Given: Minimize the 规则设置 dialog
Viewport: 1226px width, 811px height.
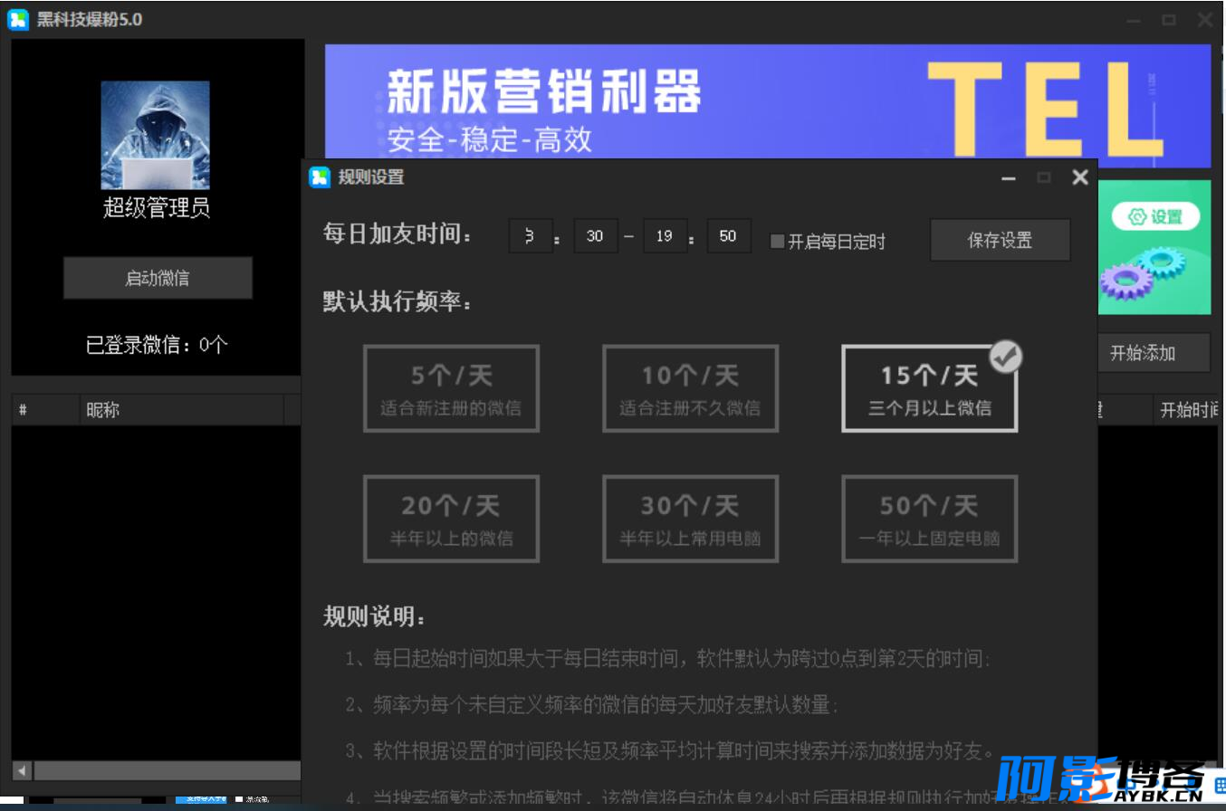Looking at the screenshot, I should [1009, 178].
